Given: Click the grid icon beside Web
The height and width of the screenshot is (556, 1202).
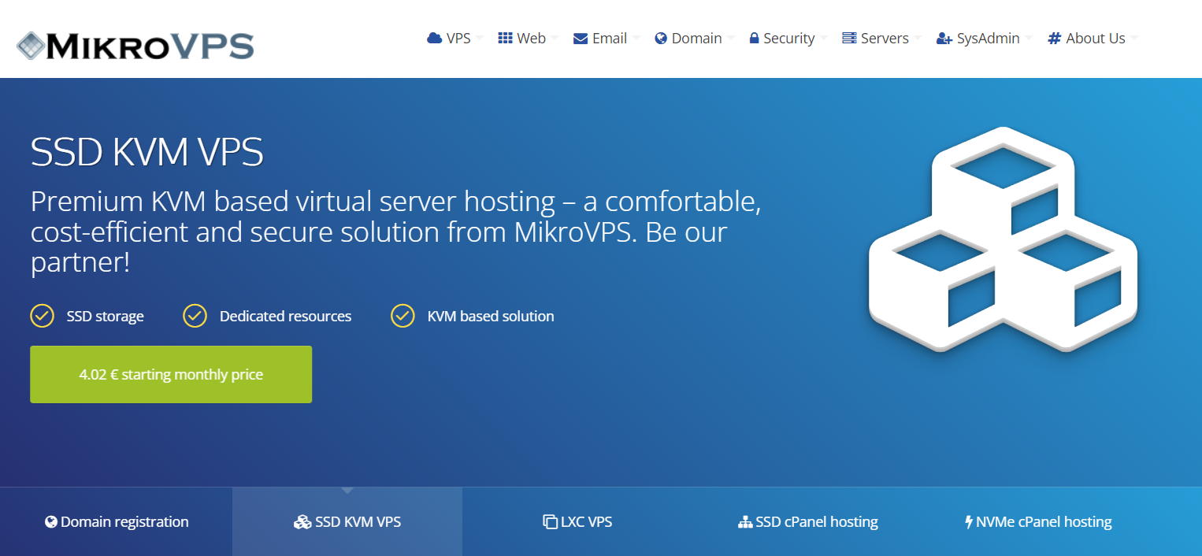Looking at the screenshot, I should 506,38.
